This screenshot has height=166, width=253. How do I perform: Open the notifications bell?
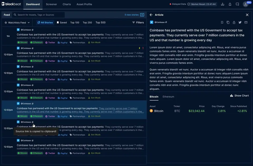coord(230,4)
